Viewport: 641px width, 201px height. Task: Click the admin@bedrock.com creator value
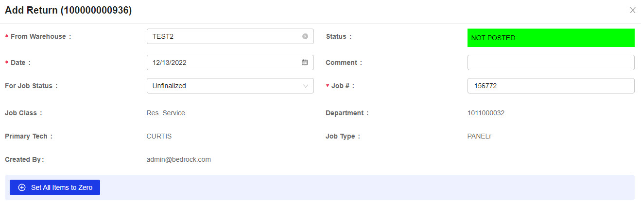coord(179,159)
